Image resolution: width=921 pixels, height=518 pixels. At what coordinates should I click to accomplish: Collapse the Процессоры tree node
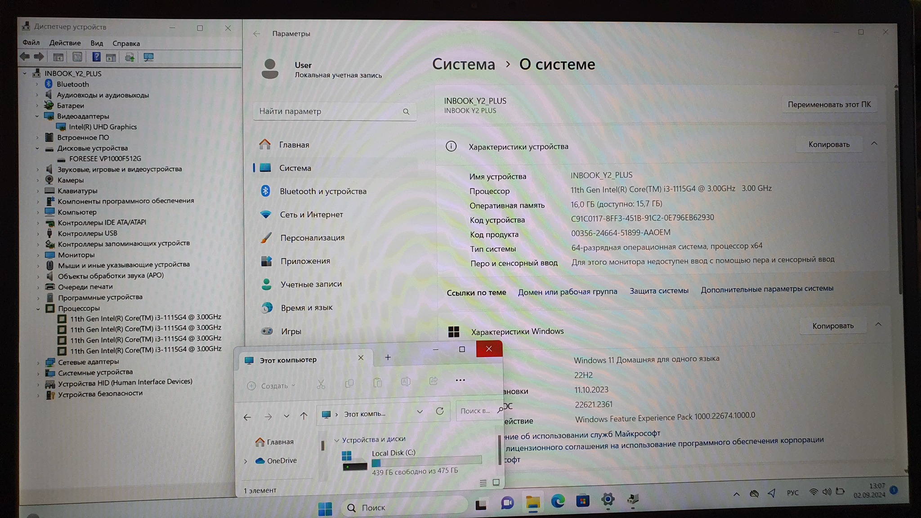point(38,308)
